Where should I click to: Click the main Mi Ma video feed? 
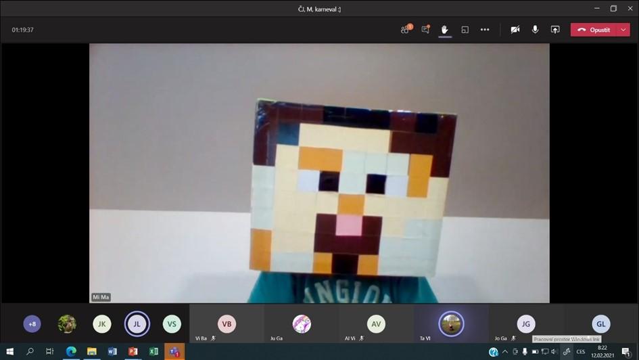click(x=319, y=173)
